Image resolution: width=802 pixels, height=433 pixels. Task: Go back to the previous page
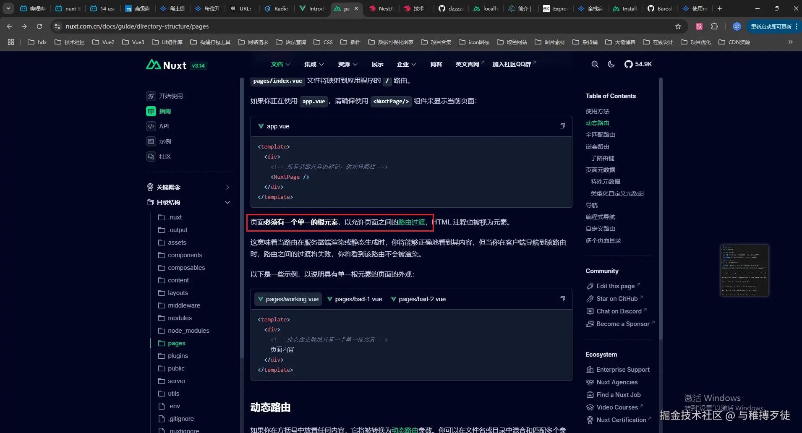pos(9,26)
